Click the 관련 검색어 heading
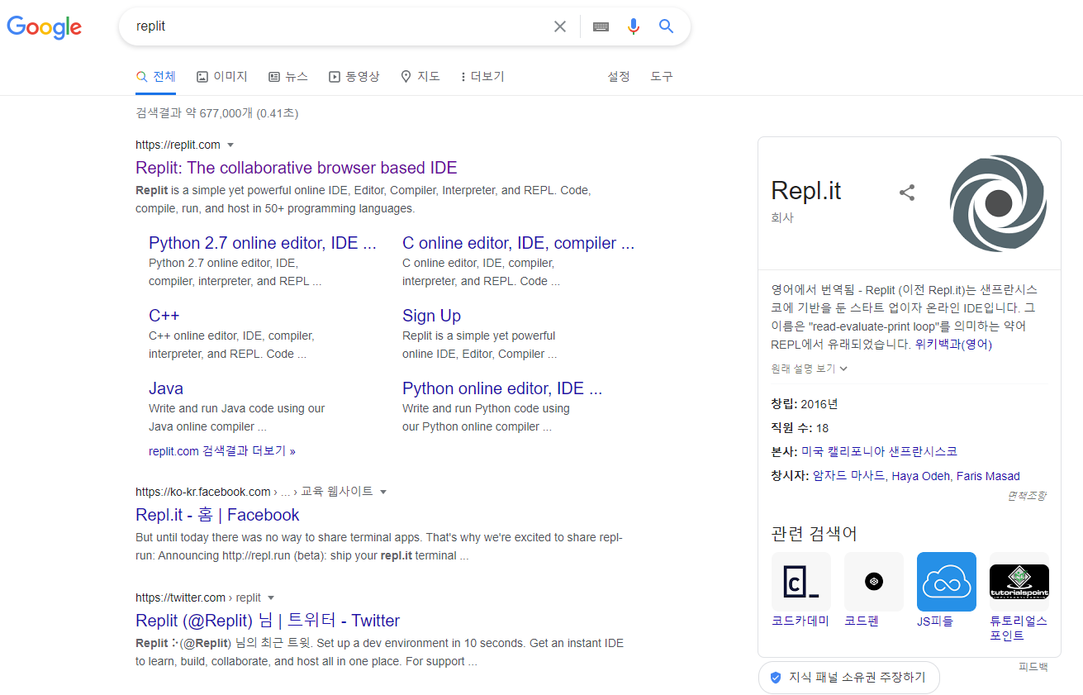This screenshot has height=695, width=1083. click(x=815, y=533)
